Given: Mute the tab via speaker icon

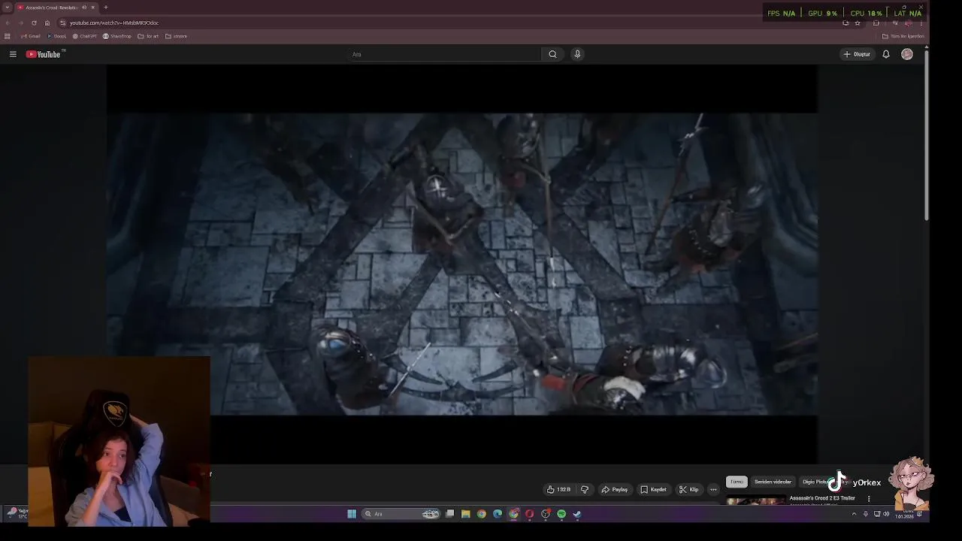Looking at the screenshot, I should [x=83, y=8].
